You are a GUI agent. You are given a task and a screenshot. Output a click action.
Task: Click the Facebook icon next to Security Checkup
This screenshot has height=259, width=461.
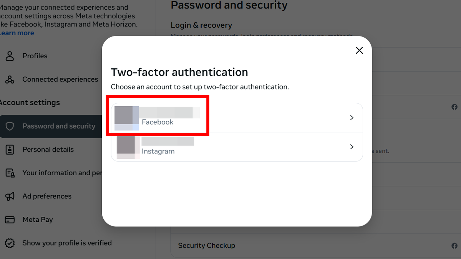tap(454, 245)
